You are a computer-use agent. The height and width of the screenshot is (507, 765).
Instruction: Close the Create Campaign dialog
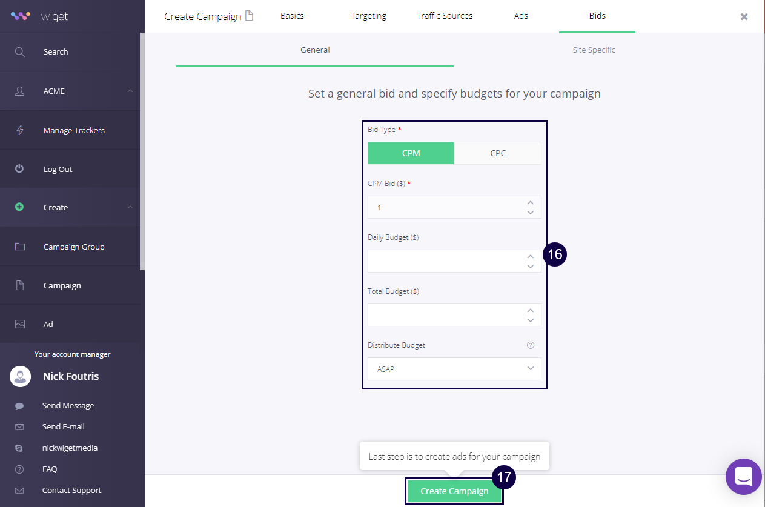click(x=744, y=17)
